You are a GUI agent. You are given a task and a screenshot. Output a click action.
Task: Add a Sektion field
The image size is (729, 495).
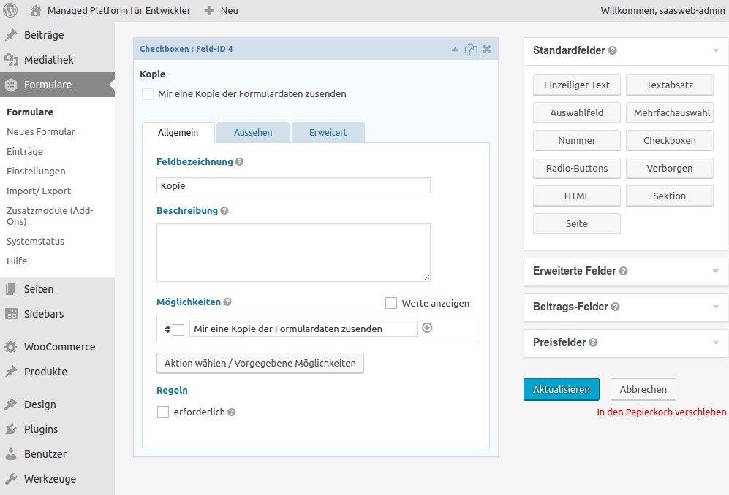[670, 196]
